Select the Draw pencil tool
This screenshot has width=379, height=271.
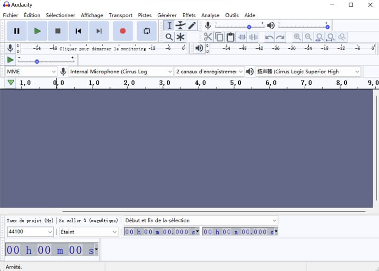tap(192, 26)
